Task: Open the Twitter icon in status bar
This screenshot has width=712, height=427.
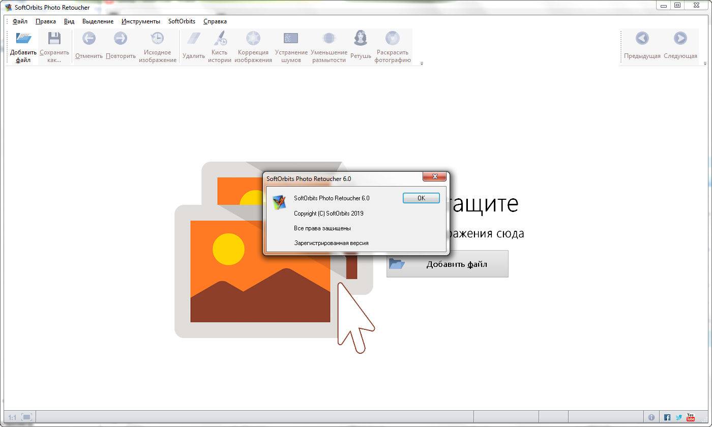Action: 679,417
